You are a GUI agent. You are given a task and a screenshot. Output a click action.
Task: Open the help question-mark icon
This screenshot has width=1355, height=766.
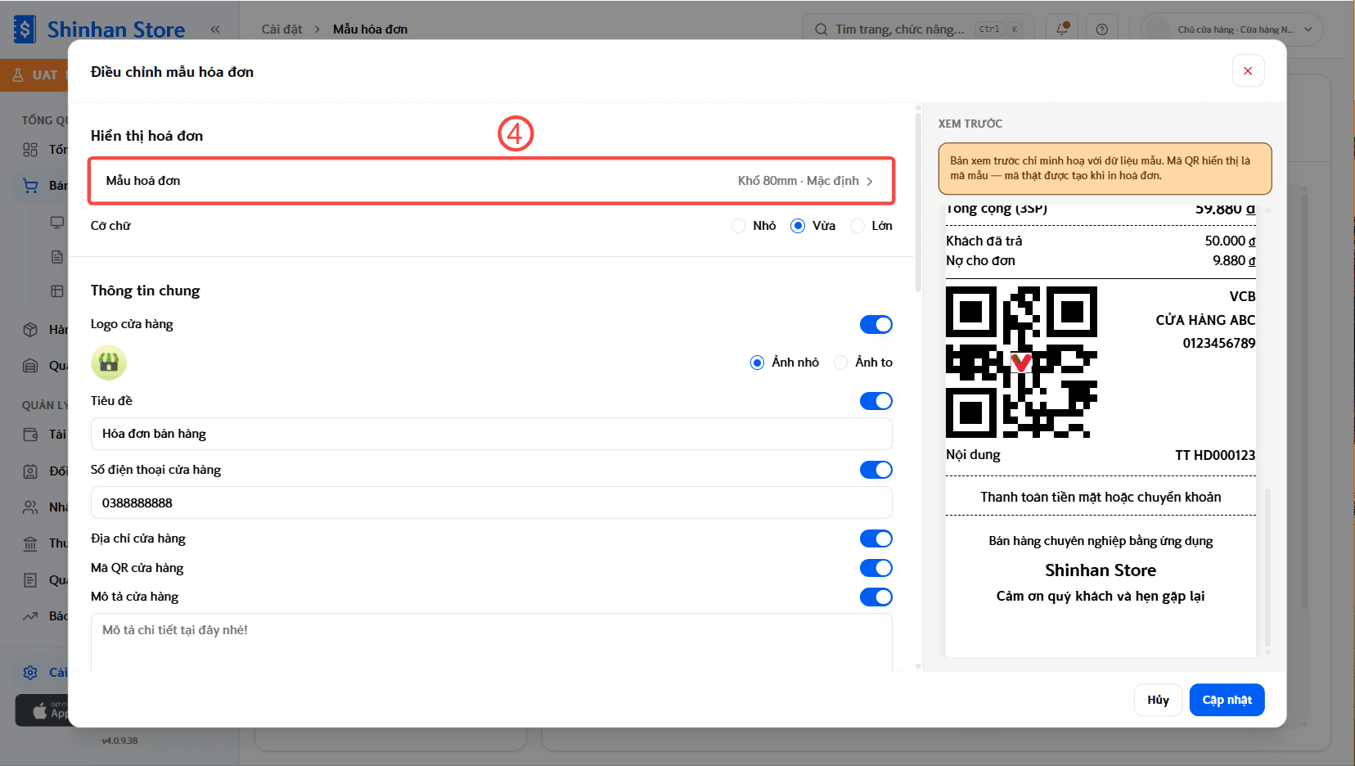click(x=1102, y=29)
